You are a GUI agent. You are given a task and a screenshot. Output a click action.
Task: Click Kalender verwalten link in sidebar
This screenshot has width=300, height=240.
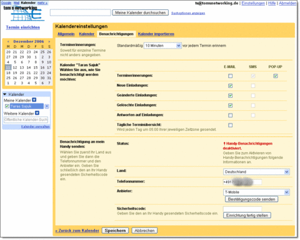click(x=36, y=127)
